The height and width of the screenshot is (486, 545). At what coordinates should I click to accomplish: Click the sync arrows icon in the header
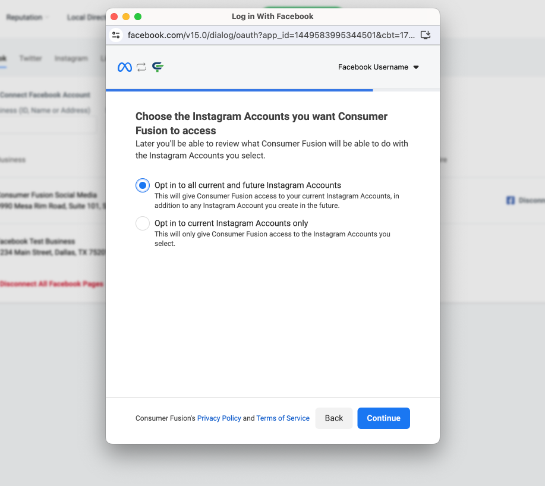pyautogui.click(x=141, y=67)
